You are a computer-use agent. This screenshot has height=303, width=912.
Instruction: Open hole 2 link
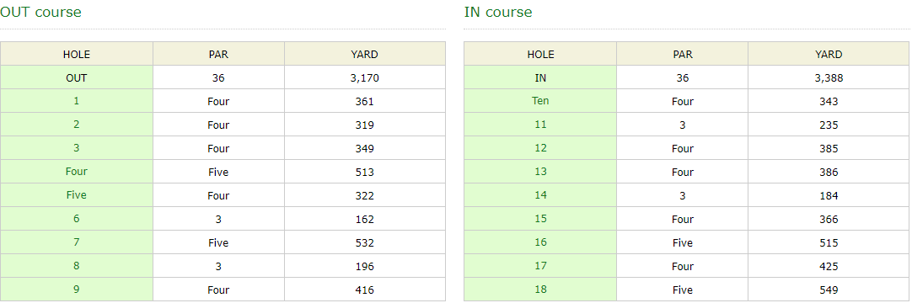tap(76, 125)
